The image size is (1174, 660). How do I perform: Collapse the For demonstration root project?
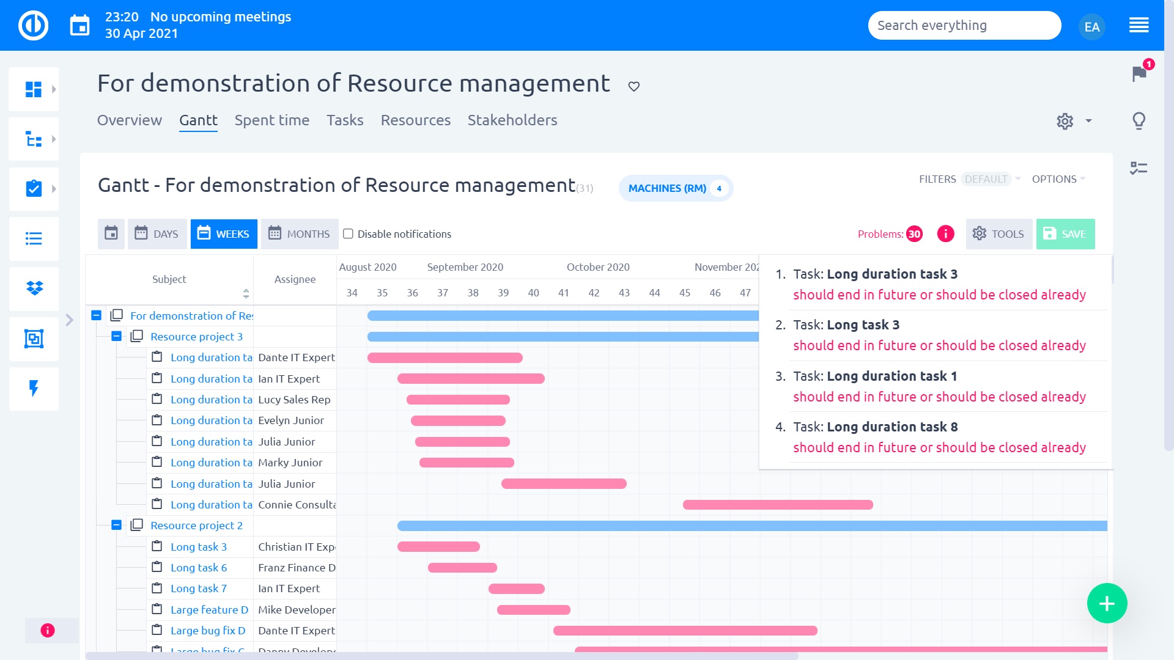coord(96,315)
